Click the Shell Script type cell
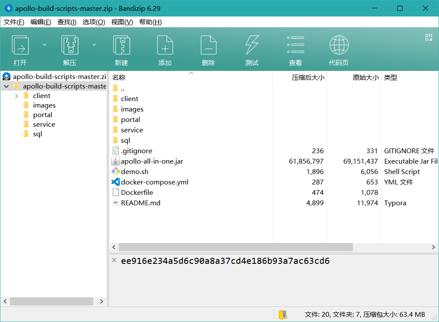Viewport: 439px width, 322px height. [402, 172]
